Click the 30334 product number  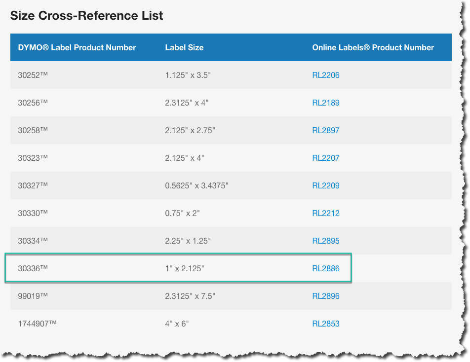(x=33, y=241)
